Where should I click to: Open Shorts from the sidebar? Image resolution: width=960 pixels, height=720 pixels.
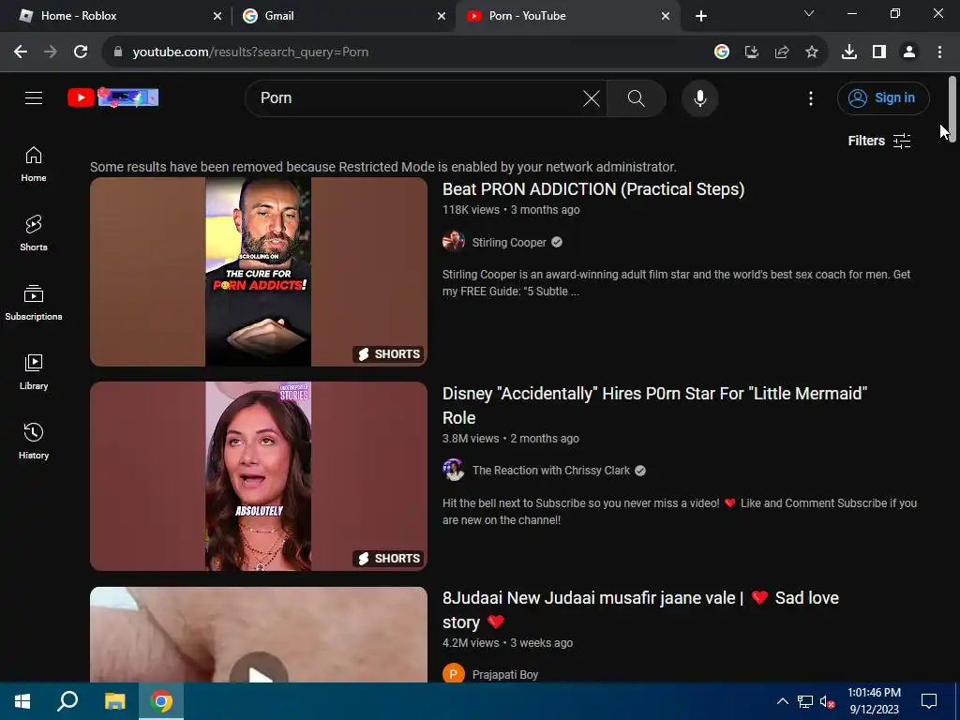[34, 233]
